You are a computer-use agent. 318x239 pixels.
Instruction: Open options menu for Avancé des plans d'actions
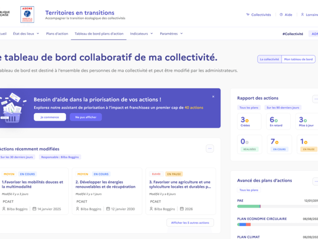[x=315, y=181]
